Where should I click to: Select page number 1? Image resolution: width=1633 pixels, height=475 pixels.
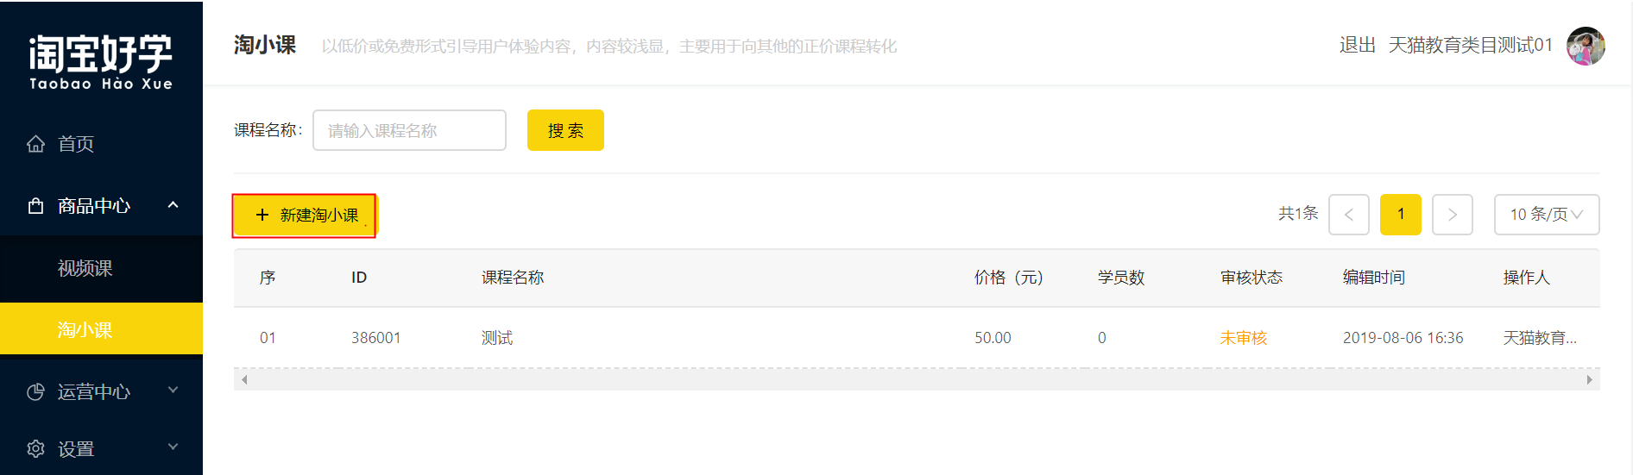tap(1401, 215)
